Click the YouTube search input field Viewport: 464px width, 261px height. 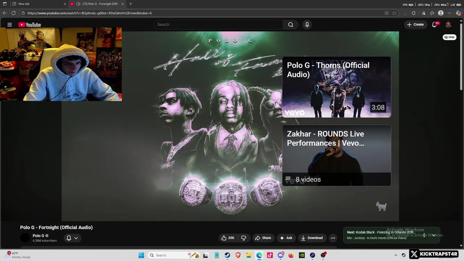click(x=218, y=25)
